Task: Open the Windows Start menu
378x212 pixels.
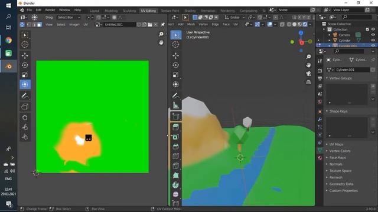Action: 8,5
